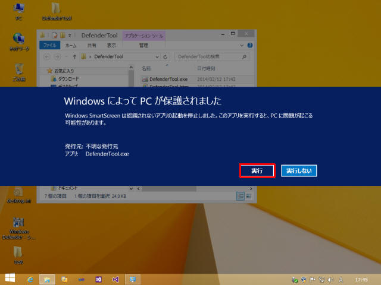Click the Explorer forward arrow
Image resolution: width=381 pixels, height=285 pixels.
click(57, 57)
